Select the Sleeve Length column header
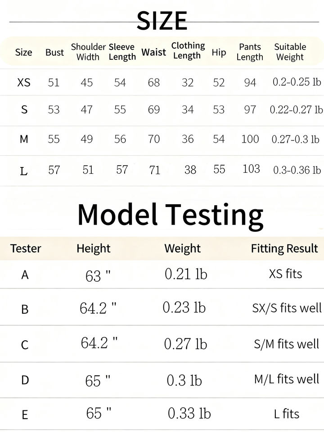 pos(122,52)
